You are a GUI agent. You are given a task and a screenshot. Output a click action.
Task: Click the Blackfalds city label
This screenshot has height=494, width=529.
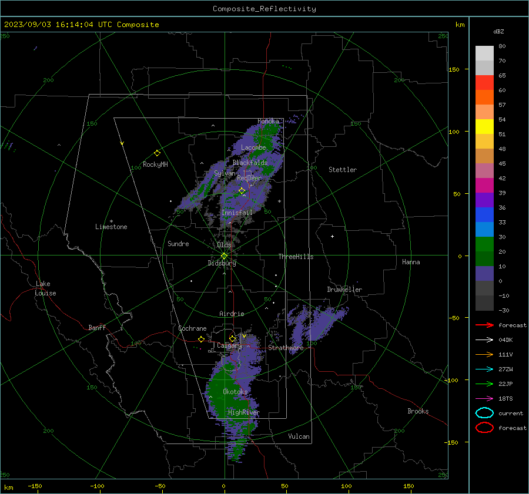[x=250, y=163]
